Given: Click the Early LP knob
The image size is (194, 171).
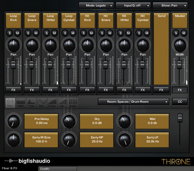Looking at the screenshot, I should point(125,140).
